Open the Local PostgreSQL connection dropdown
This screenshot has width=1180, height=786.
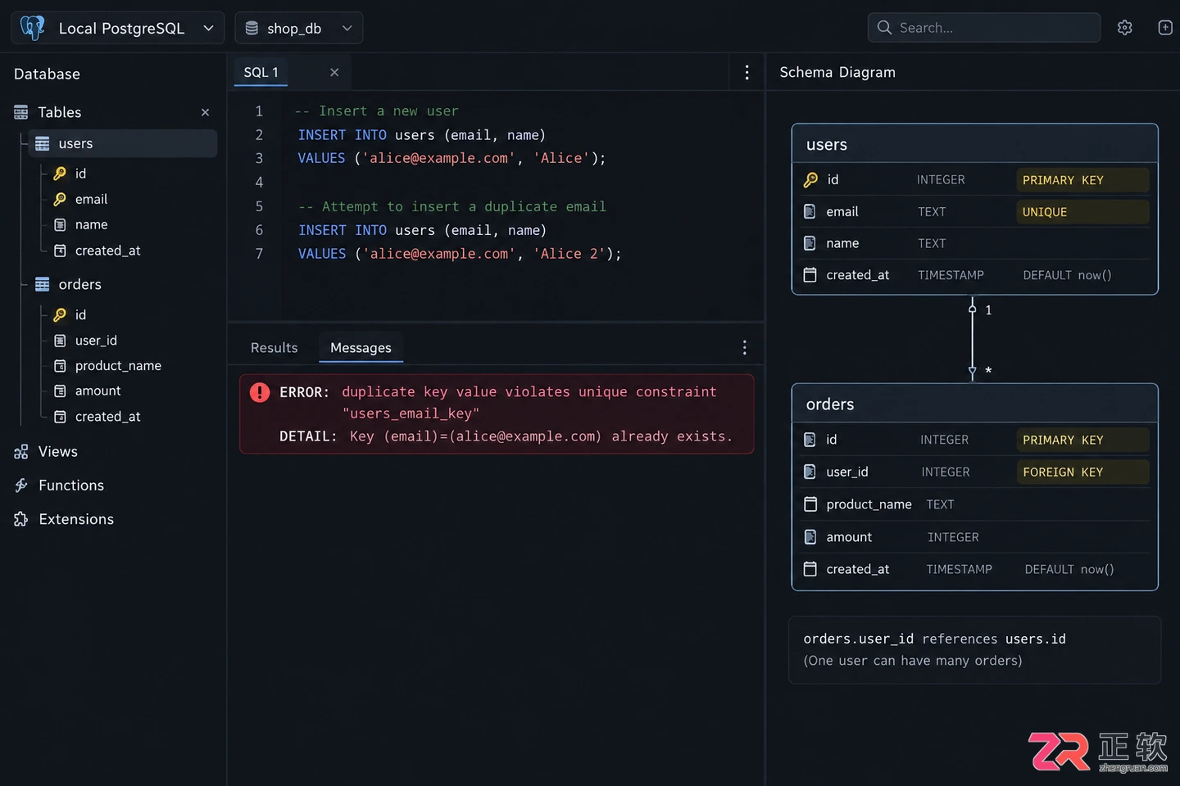tap(118, 28)
